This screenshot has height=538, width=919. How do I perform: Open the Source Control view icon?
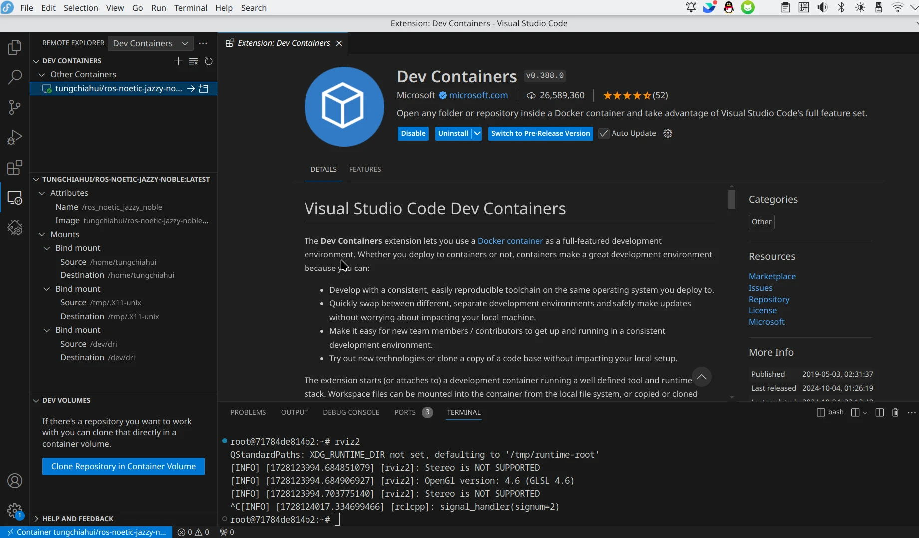pos(15,107)
